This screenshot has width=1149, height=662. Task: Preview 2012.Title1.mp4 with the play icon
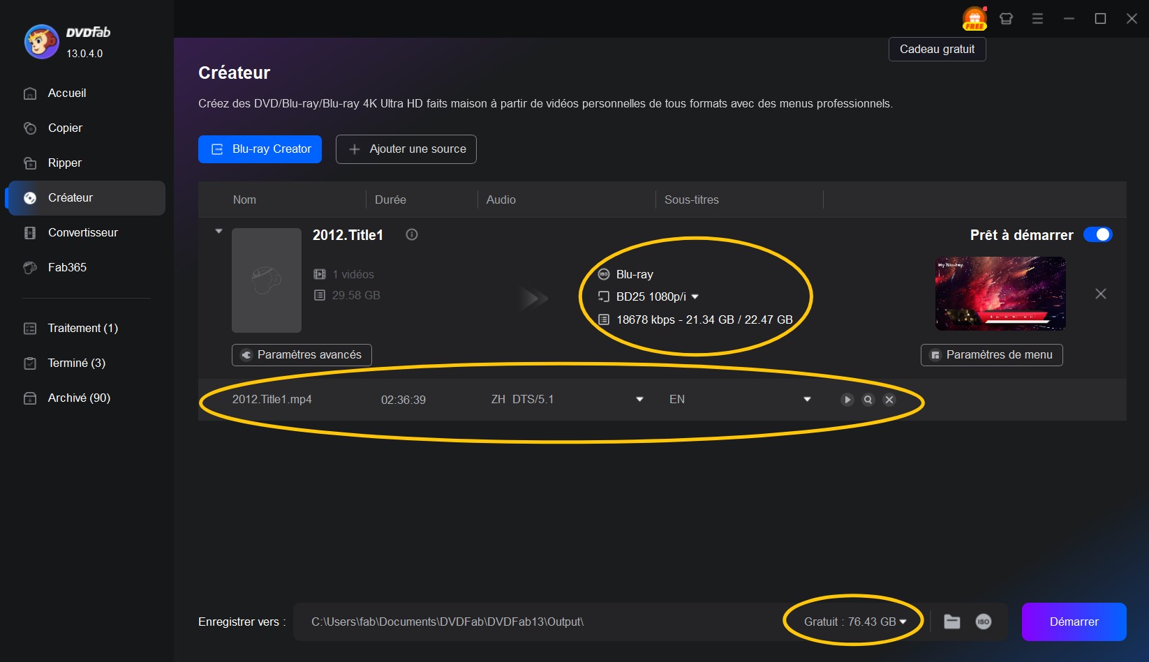847,400
